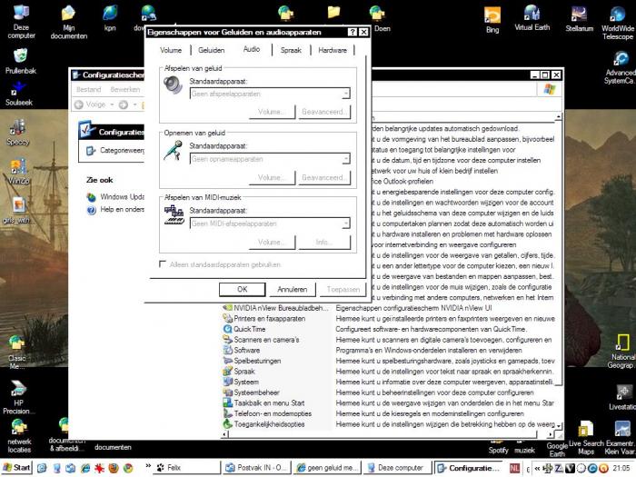Image resolution: width=636 pixels, height=477 pixels.
Task: Open the HP Precision desktop icon
Action: [x=18, y=398]
